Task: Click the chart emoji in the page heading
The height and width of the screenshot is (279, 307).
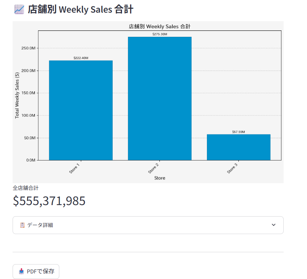Action: pos(19,9)
